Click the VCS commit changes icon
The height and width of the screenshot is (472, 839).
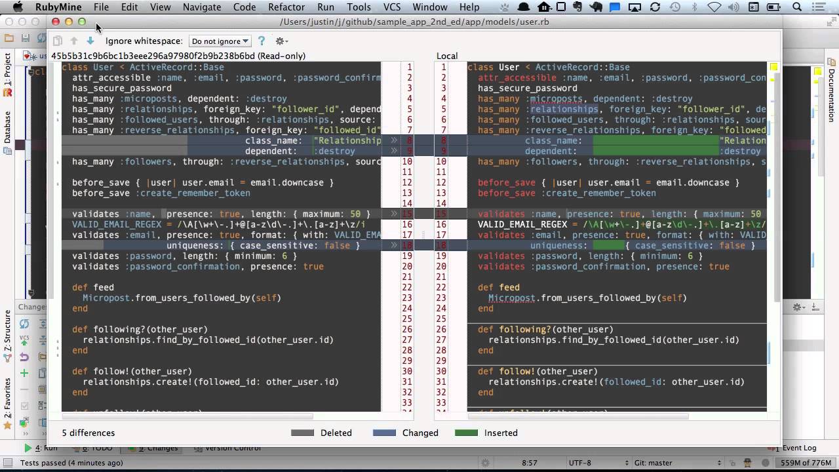tap(24, 340)
